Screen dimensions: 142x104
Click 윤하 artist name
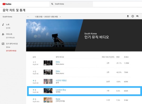coord(57,83)
